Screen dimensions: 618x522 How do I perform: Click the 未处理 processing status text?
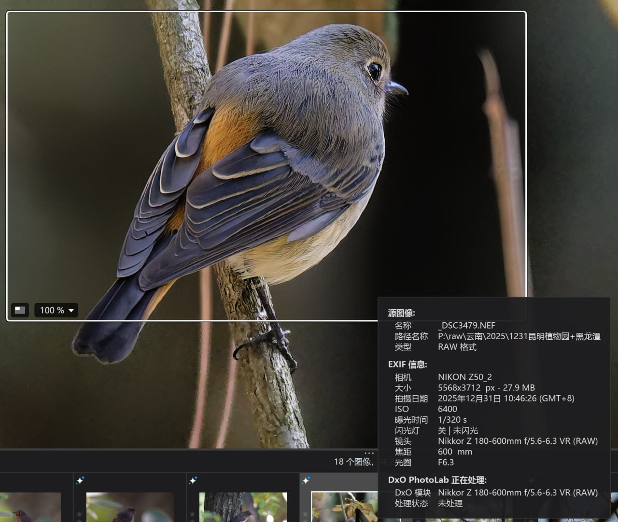pos(450,503)
